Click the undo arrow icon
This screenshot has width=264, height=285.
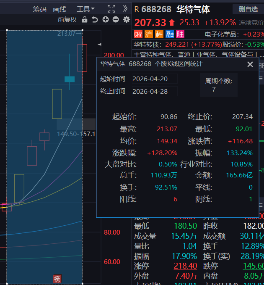pyautogui.click(x=95, y=19)
